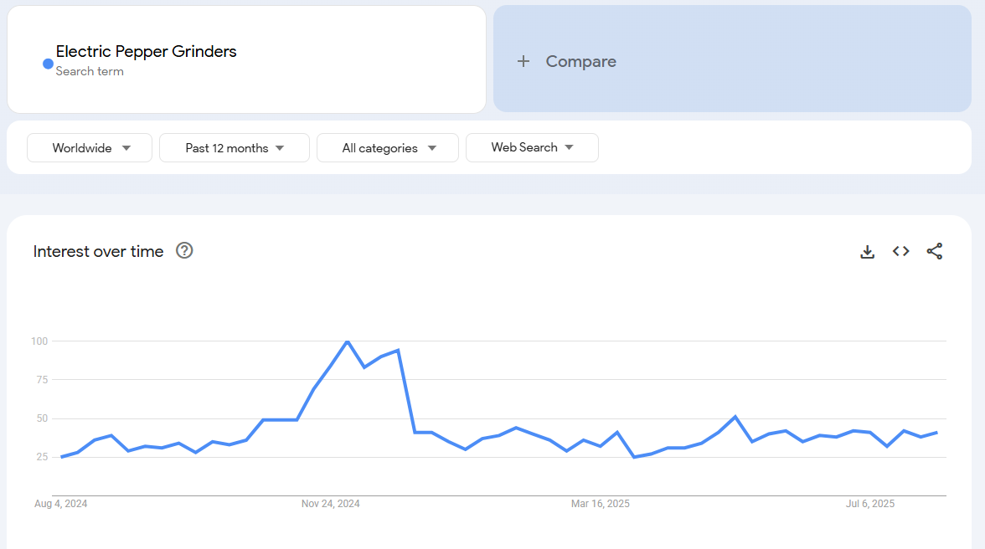This screenshot has height=549, width=985.
Task: Click the last data point on the trend line
Action: click(x=937, y=432)
